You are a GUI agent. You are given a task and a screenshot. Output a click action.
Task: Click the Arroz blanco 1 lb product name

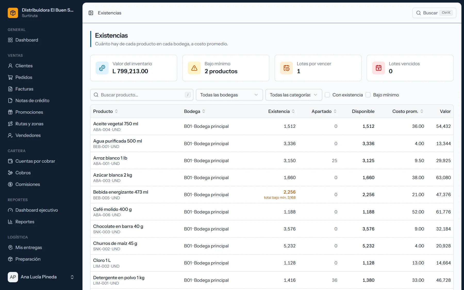110,158
